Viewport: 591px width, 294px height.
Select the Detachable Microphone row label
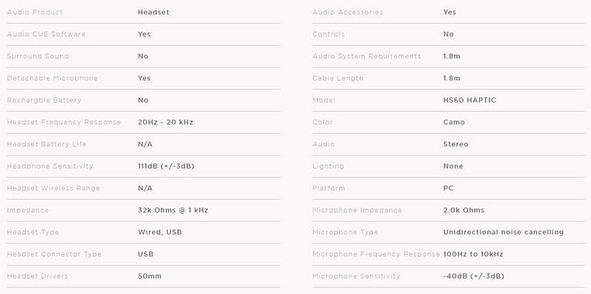(x=53, y=78)
